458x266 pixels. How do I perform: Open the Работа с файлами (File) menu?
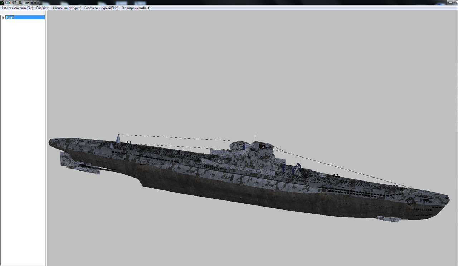17,8
